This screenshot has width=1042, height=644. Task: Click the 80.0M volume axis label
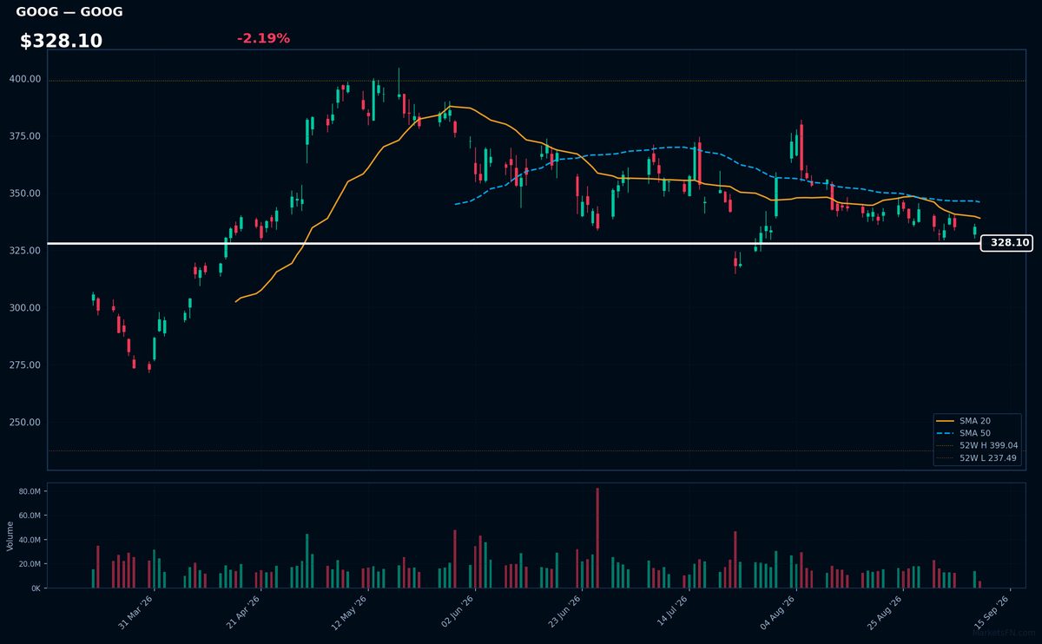(30, 491)
